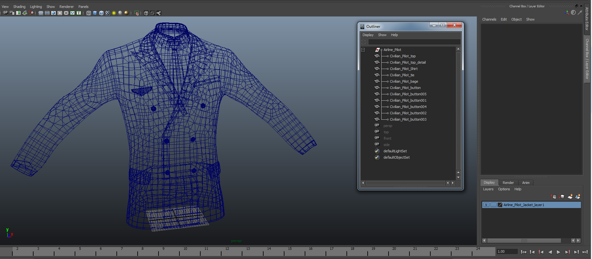Click the Select Camera icon in viewport toolbar
Image resolution: width=592 pixels, height=259 pixels.
coord(5,13)
